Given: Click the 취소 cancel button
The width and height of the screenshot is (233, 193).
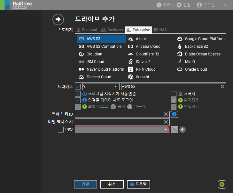Looking at the screenshot, I should tap(112, 184).
